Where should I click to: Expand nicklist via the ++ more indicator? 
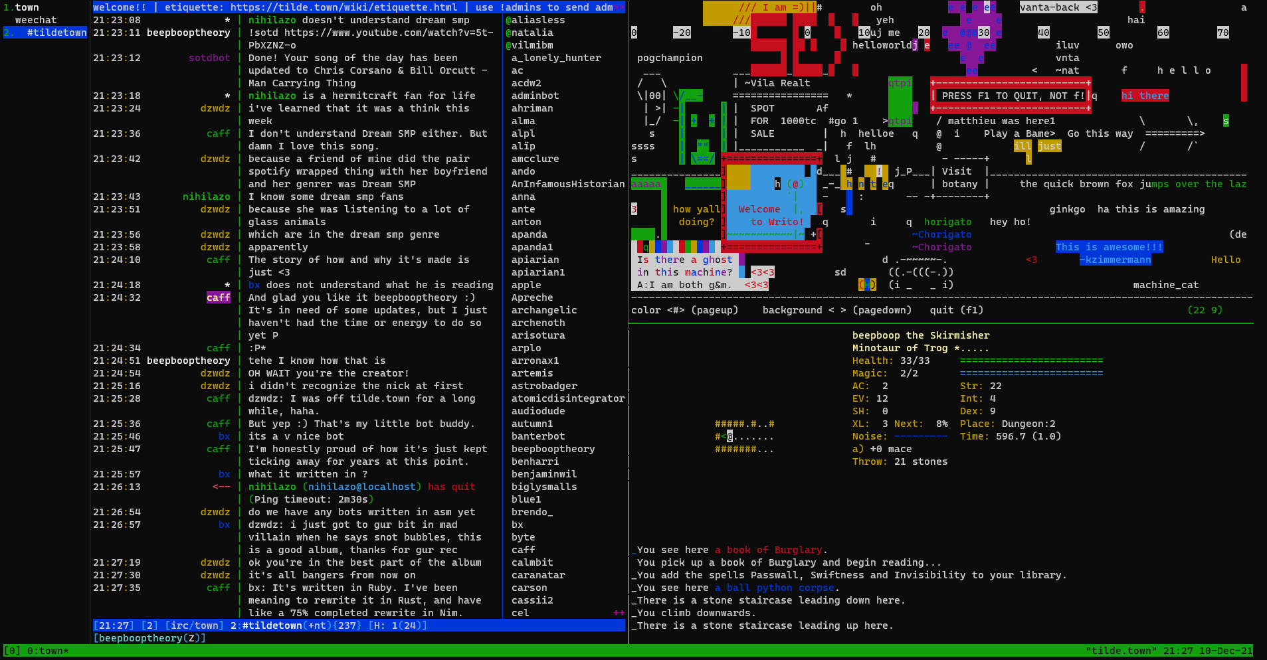[x=619, y=613]
